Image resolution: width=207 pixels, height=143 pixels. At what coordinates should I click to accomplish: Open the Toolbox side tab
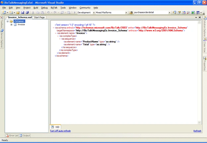coord(2,22)
